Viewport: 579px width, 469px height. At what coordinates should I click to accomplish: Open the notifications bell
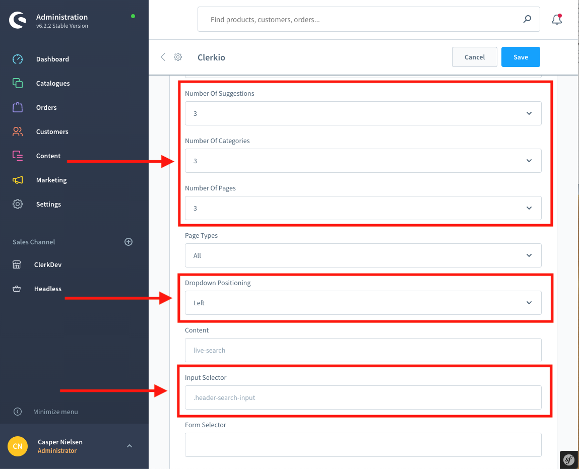point(556,20)
